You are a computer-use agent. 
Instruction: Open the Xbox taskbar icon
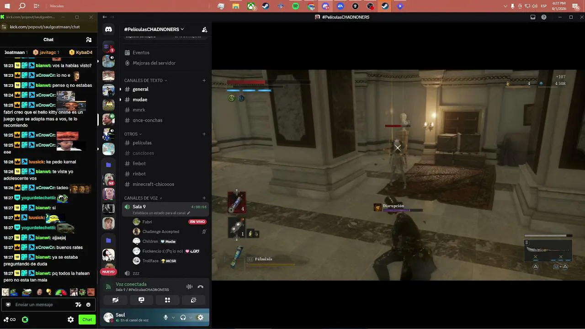(x=251, y=6)
